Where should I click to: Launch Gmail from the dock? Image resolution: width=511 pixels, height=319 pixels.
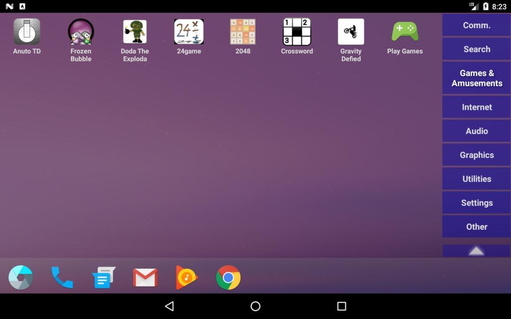tap(145, 277)
